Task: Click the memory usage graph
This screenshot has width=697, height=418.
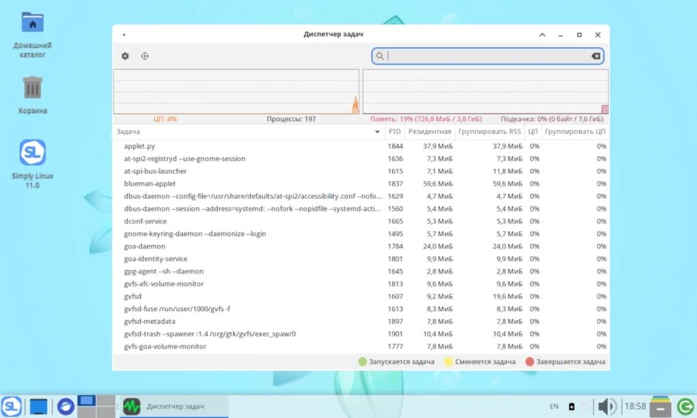Action: coord(485,92)
